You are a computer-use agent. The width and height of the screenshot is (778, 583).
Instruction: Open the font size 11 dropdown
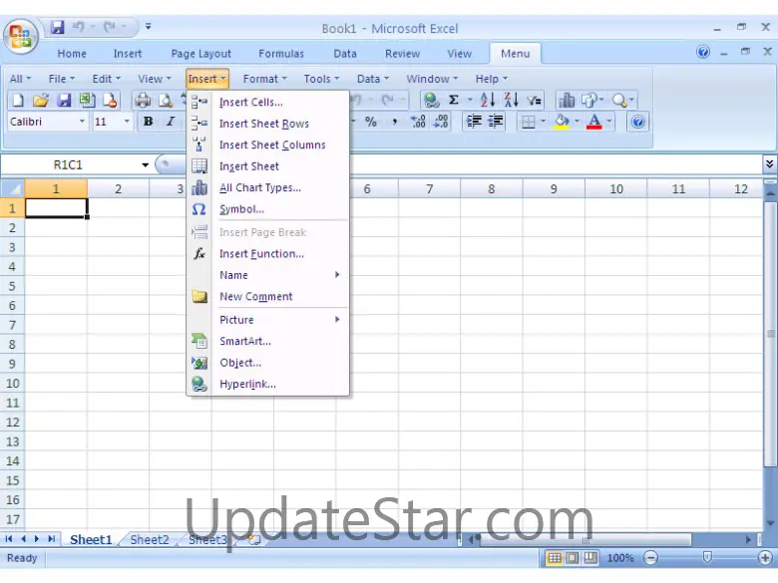click(x=127, y=122)
